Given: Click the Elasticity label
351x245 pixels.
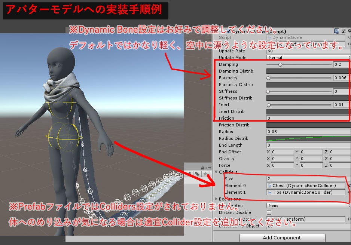Looking at the screenshot, I should tap(228, 78).
